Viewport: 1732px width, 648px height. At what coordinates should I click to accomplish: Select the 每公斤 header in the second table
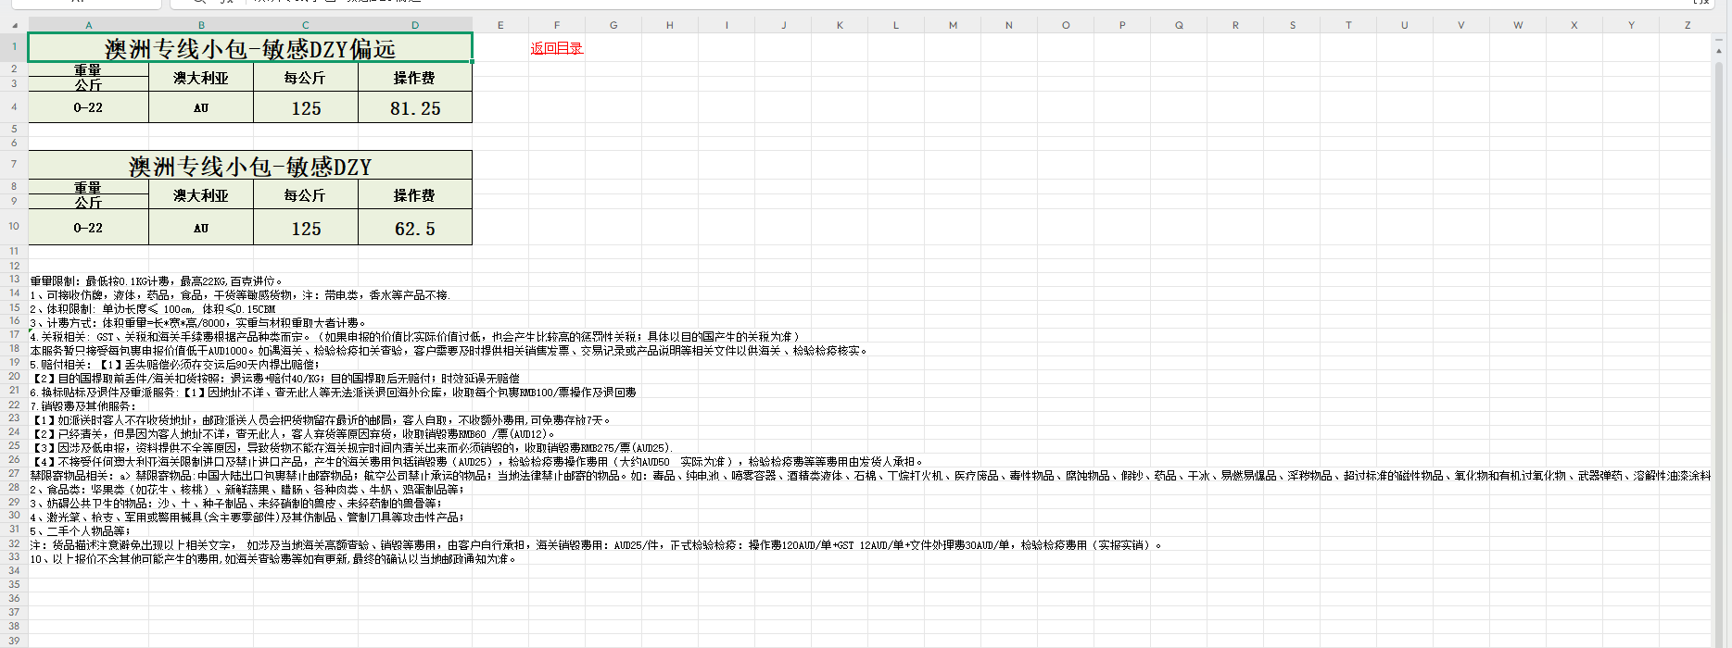pos(305,195)
